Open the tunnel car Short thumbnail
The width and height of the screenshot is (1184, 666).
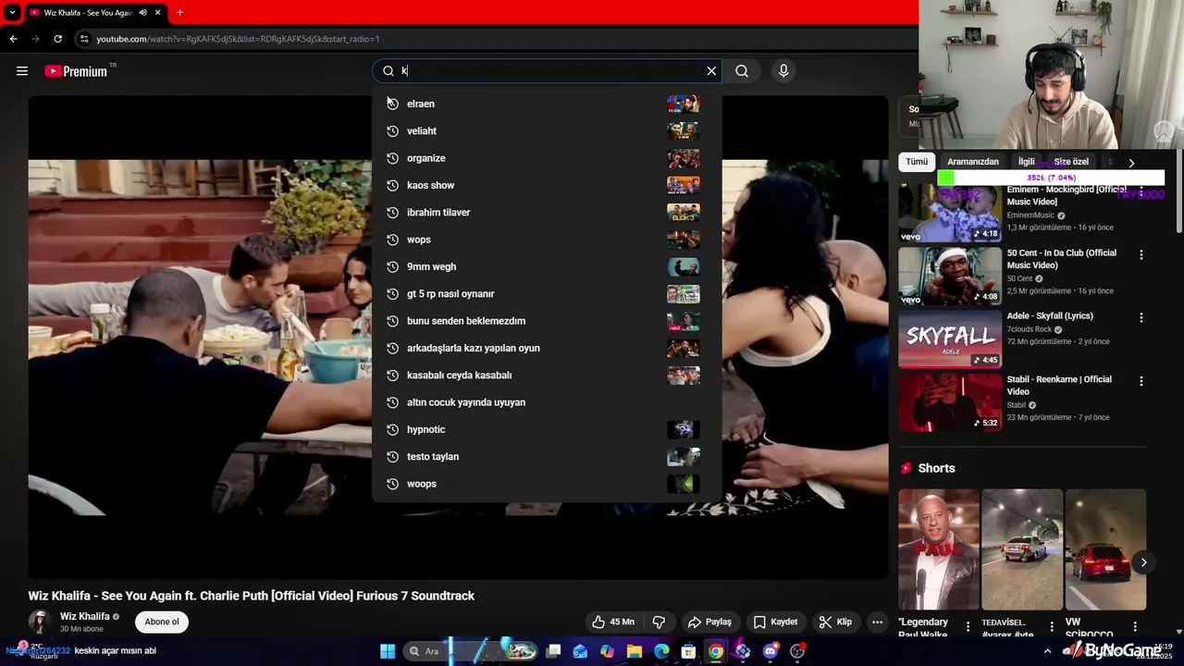(1022, 549)
